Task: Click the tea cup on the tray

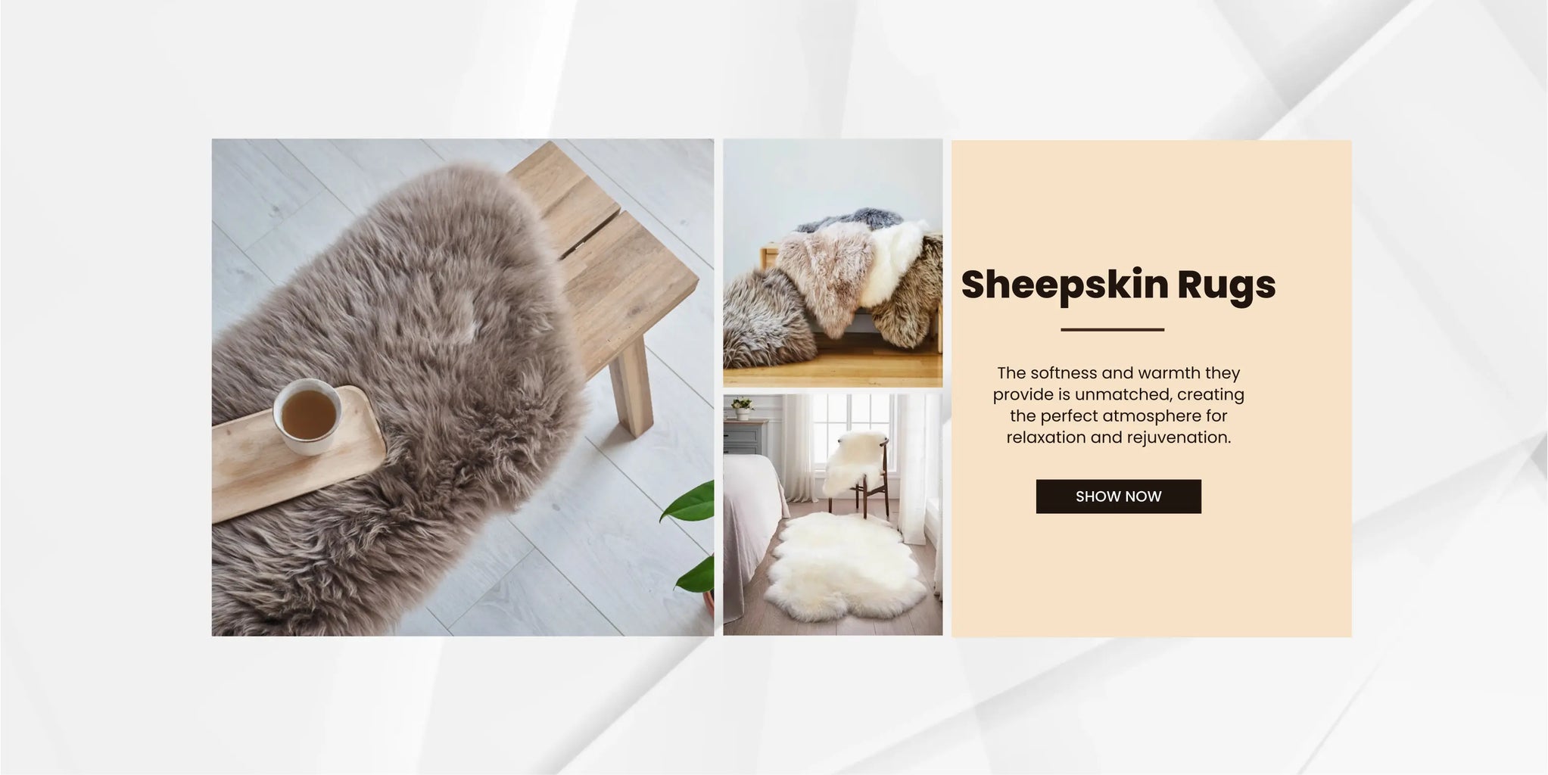Action: [x=307, y=415]
